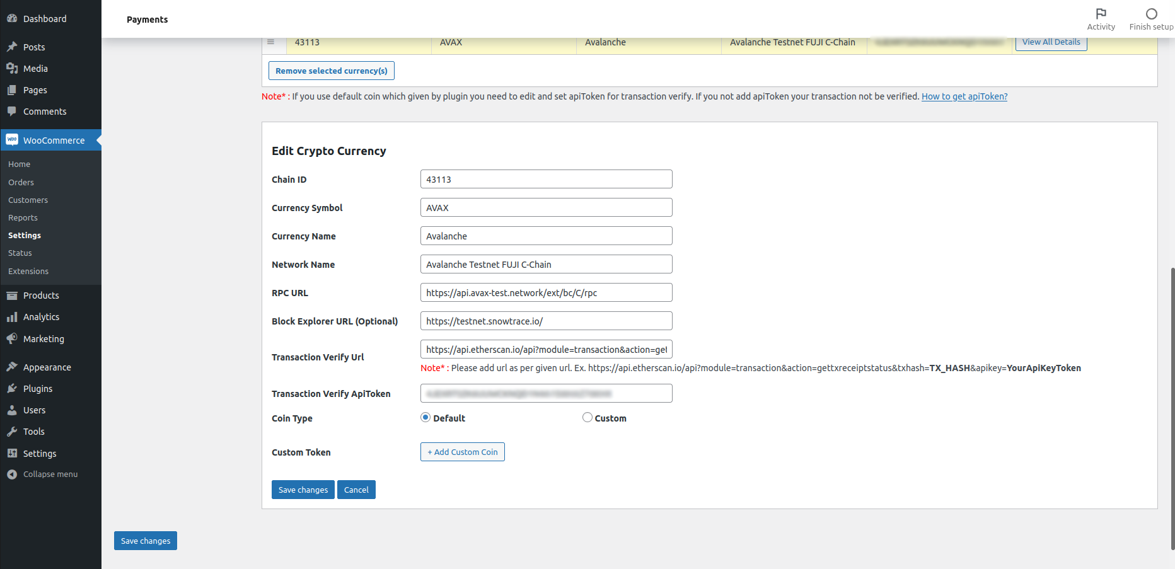Click Remove selected currency(s) button

coord(331,71)
